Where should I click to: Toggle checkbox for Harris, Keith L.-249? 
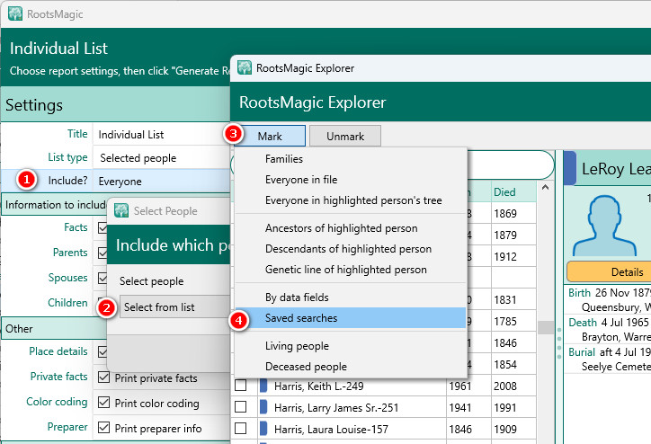pos(240,386)
